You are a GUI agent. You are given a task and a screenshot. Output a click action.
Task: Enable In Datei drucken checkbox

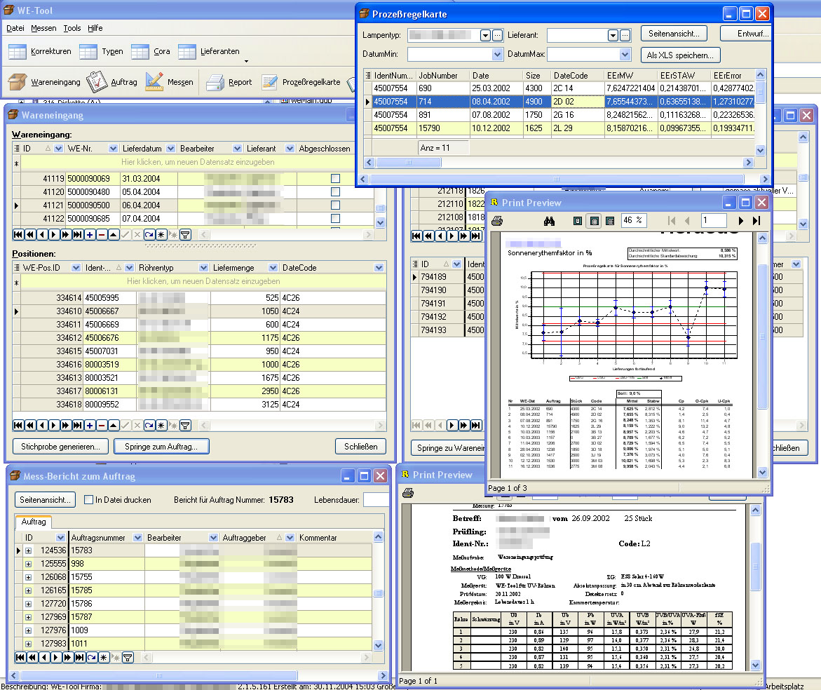coord(89,500)
